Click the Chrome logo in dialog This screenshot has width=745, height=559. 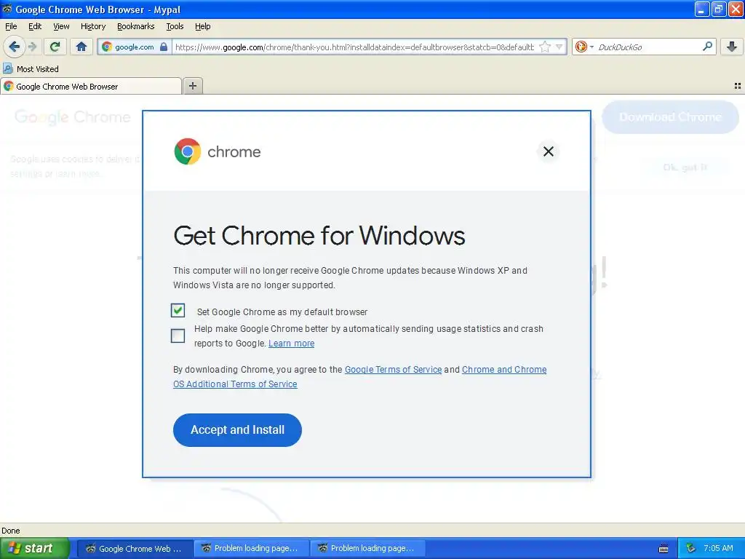pos(188,151)
